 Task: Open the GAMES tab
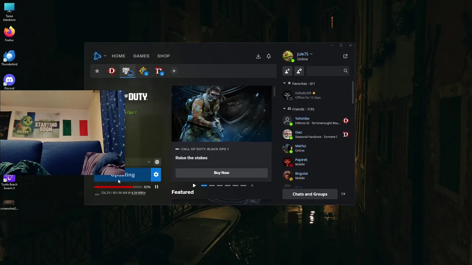[141, 56]
